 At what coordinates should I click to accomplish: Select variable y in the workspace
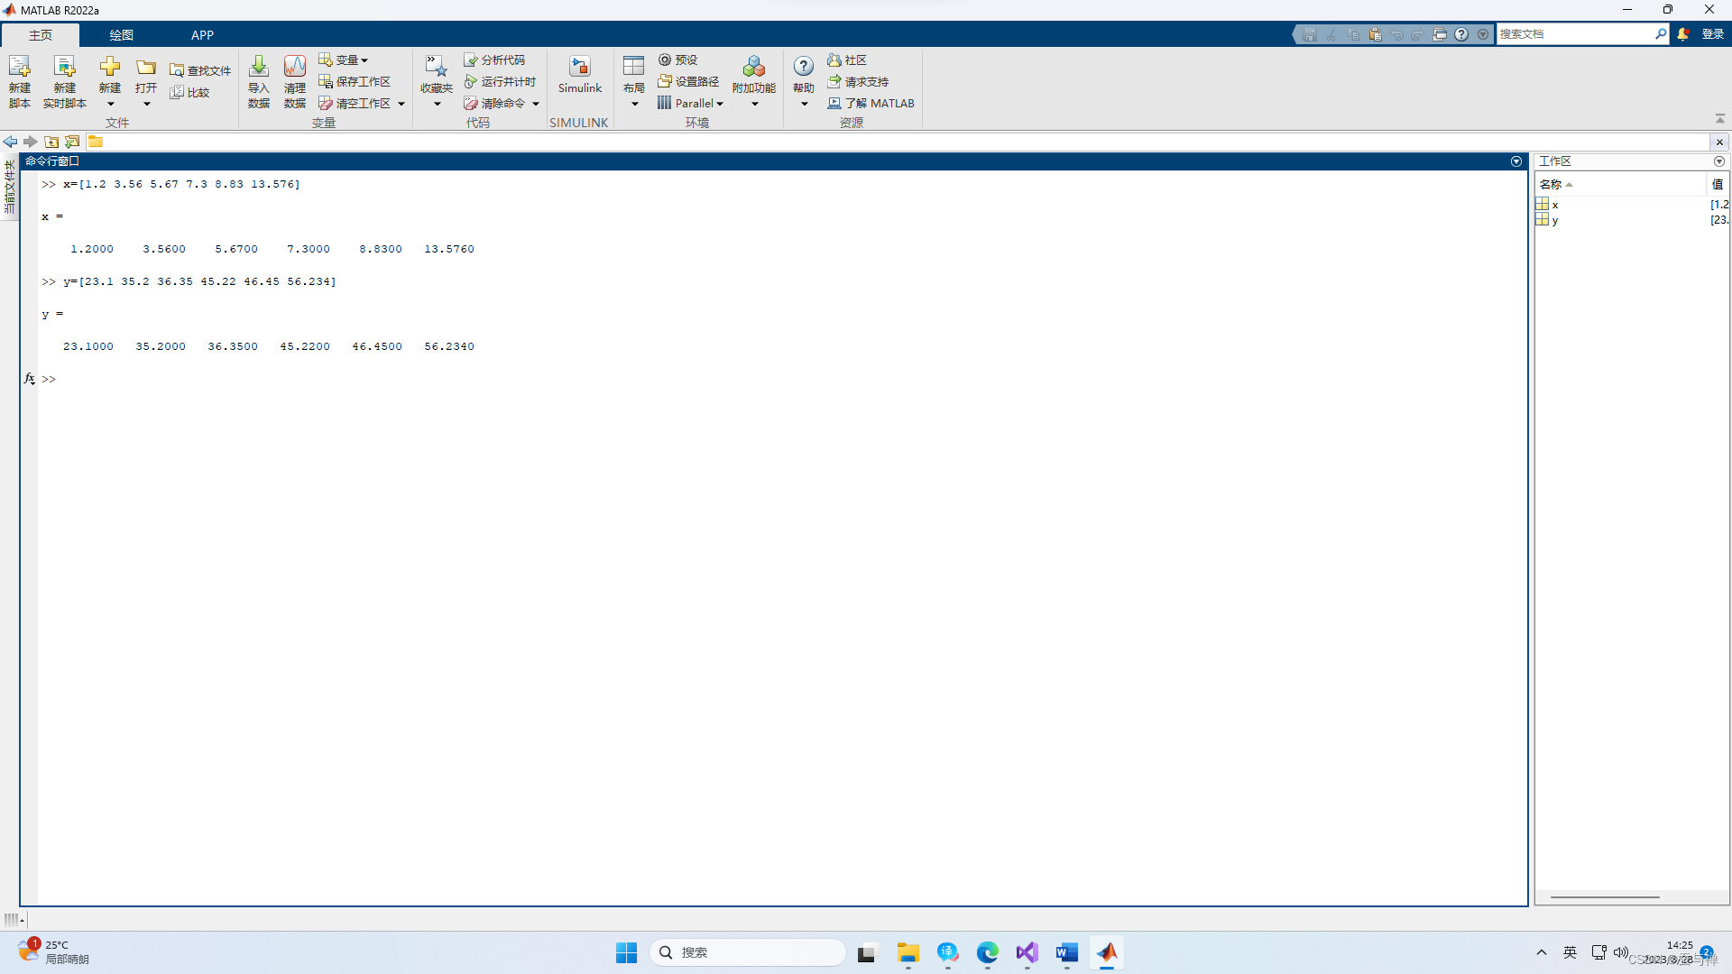coord(1554,220)
